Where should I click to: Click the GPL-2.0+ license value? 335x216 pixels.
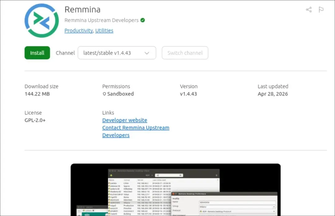click(x=35, y=120)
